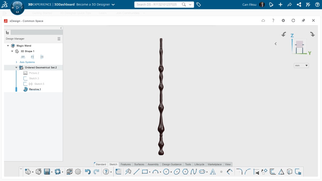The image size is (322, 181).
Task: Select the Polygon hexagon tool
Action: pyautogui.click(x=185, y=172)
